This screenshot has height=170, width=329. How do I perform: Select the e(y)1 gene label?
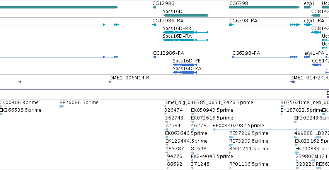pyautogui.click(x=310, y=3)
